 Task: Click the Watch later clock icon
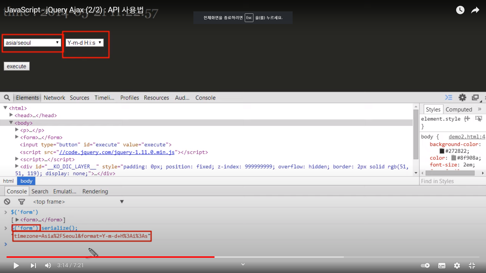[x=460, y=10]
